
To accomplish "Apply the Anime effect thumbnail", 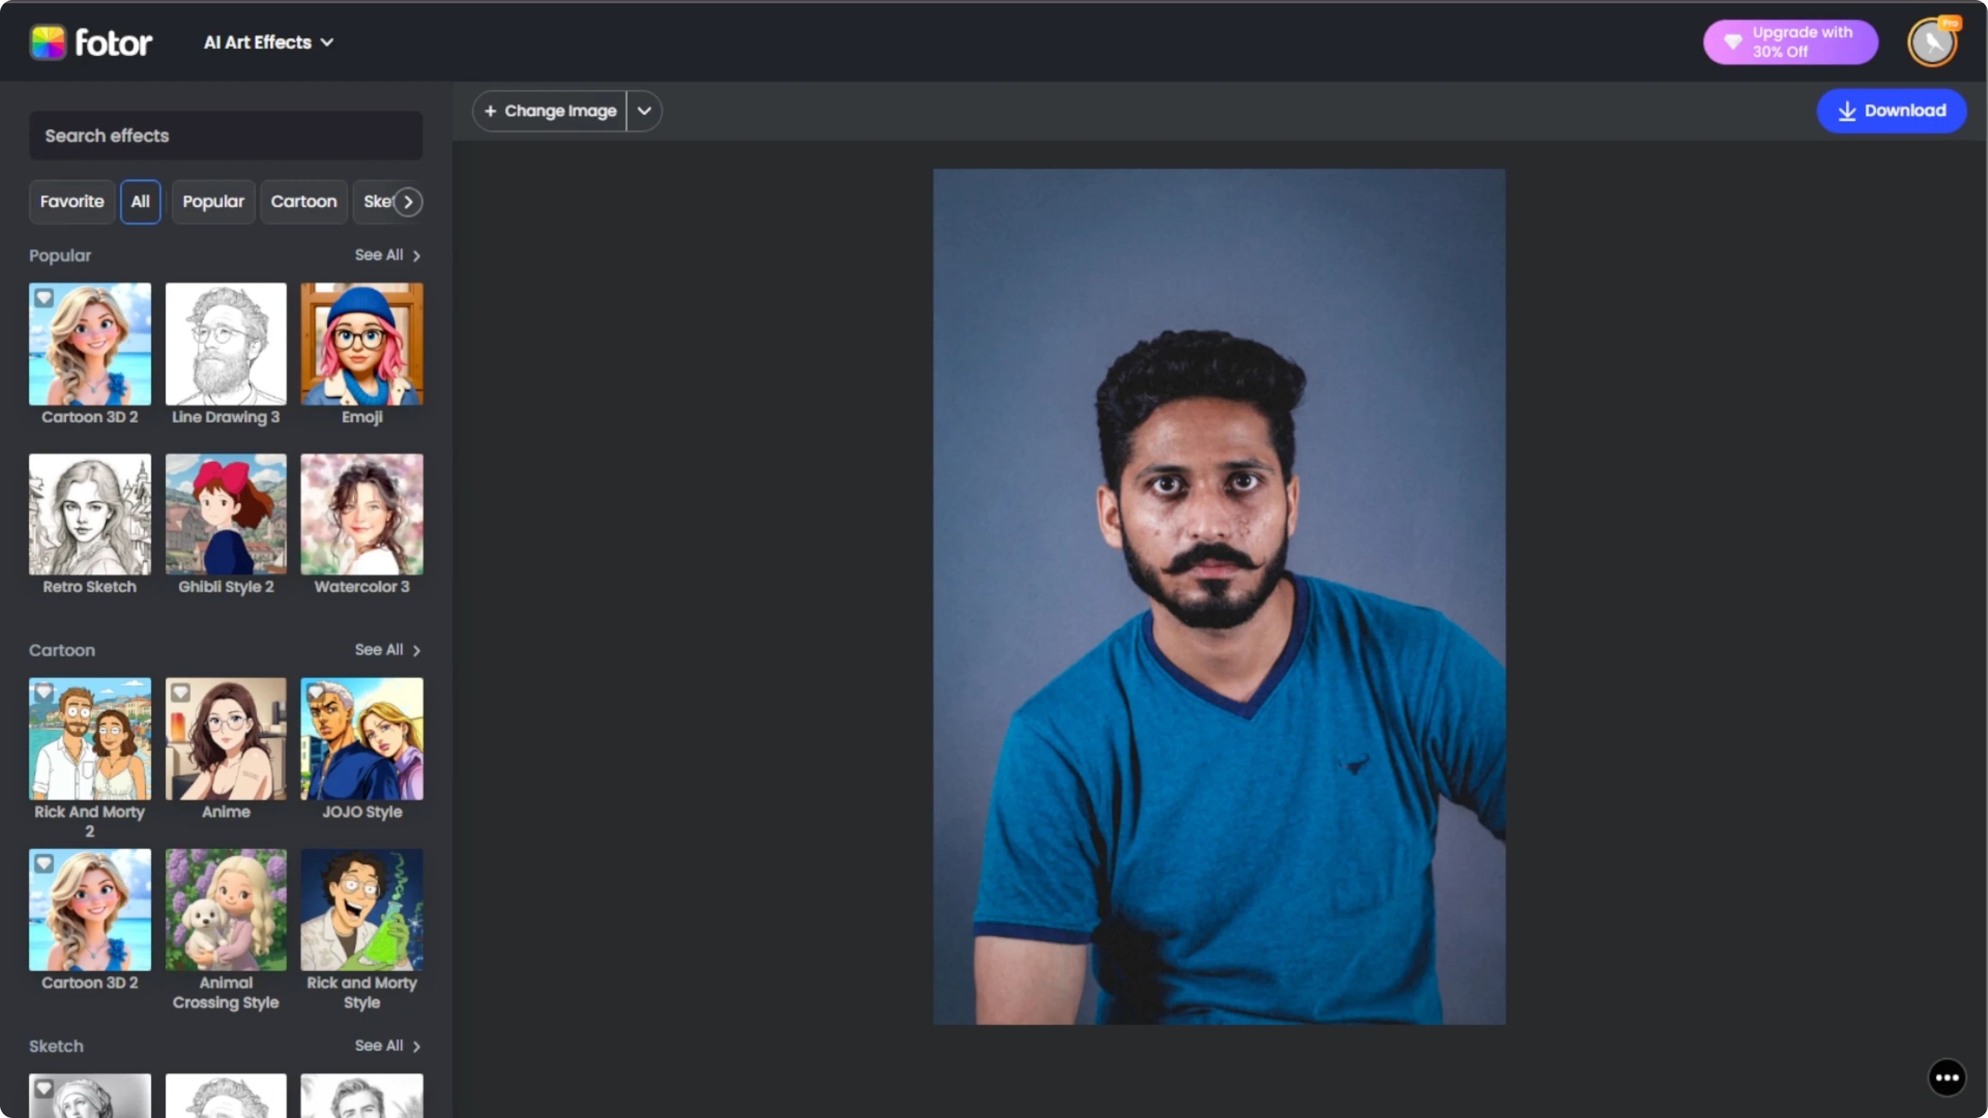I will click(225, 738).
